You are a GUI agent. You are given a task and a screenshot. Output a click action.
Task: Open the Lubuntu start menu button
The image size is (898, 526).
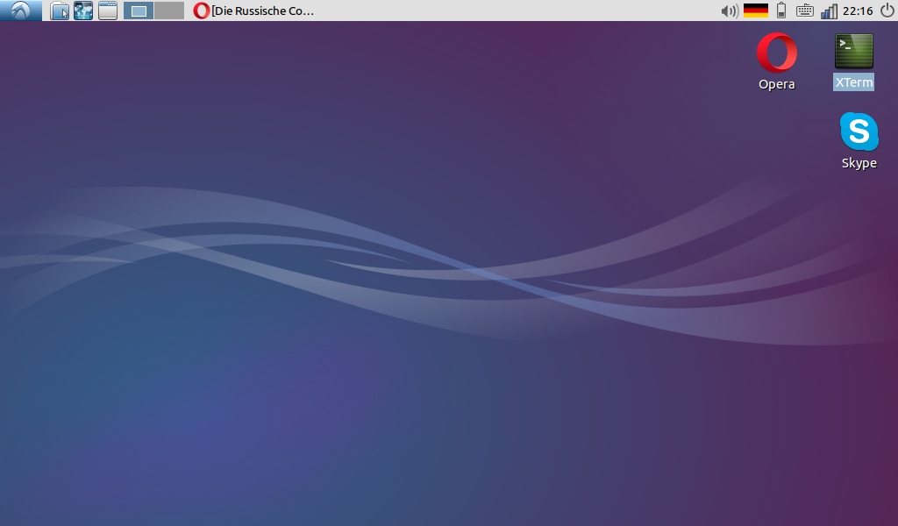(x=21, y=11)
